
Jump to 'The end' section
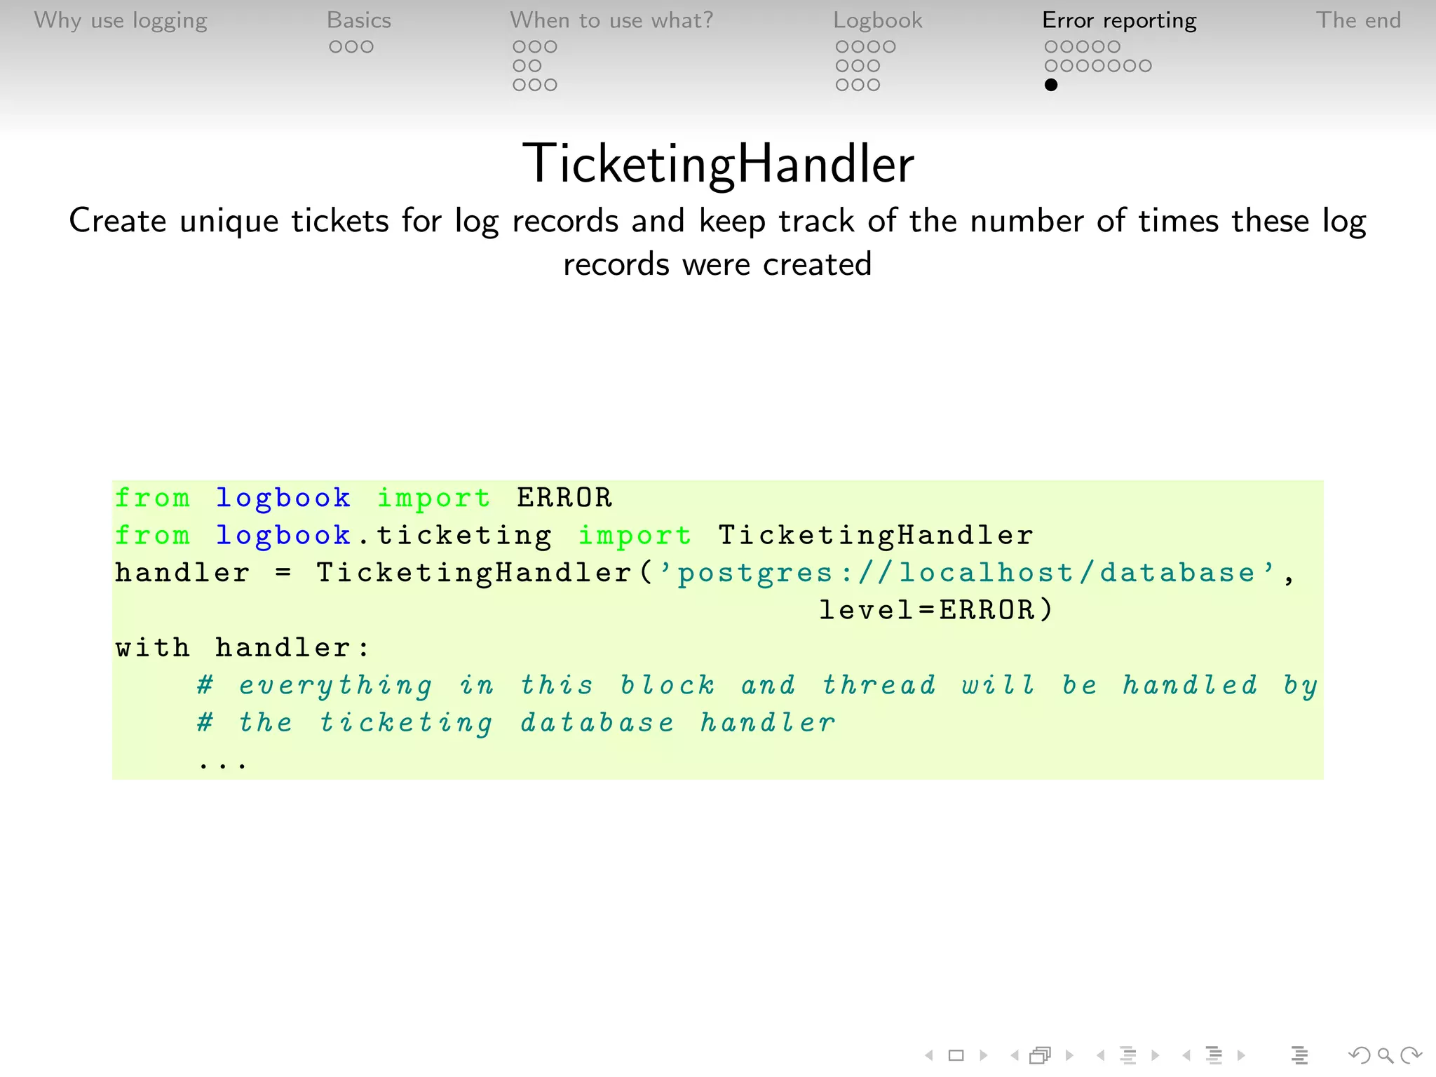pyautogui.click(x=1359, y=20)
